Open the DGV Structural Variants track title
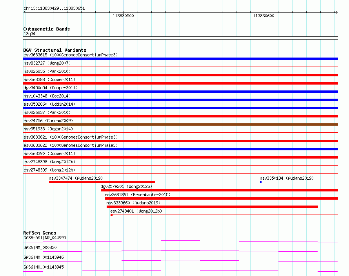 click(x=55, y=50)
